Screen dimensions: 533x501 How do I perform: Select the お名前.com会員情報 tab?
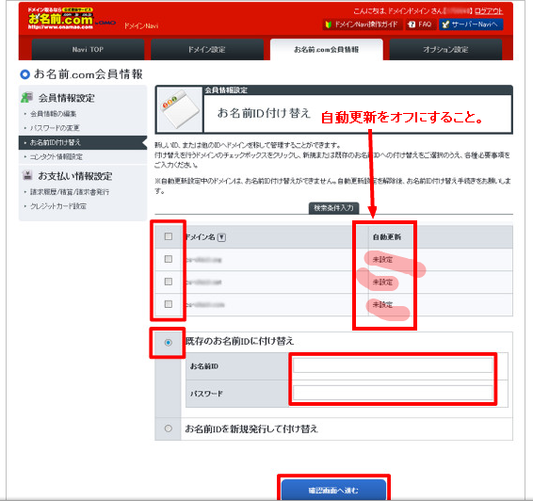327,50
